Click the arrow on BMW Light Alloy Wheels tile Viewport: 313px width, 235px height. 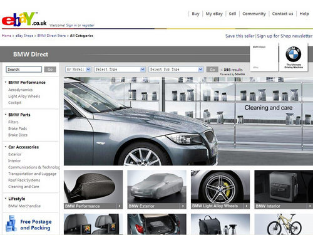tap(247, 206)
